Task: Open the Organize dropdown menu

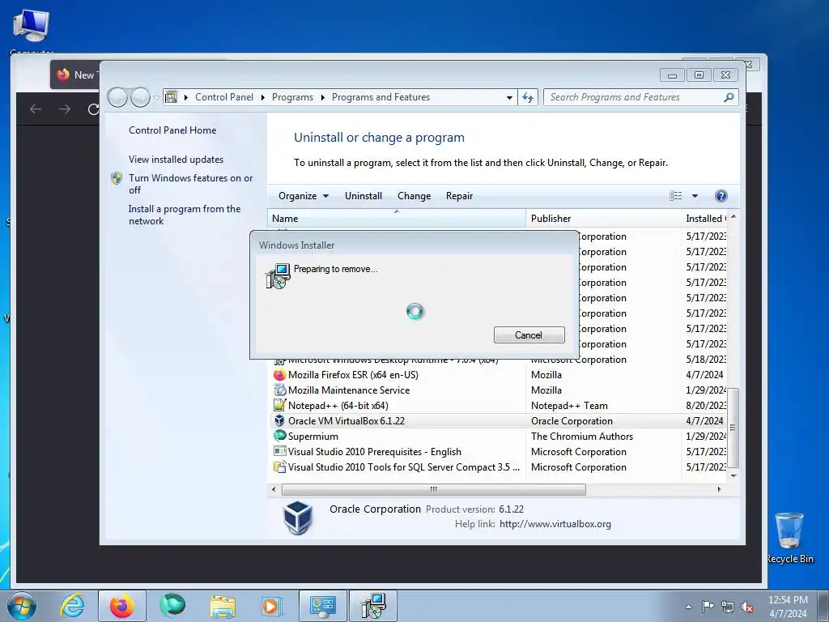Action: coord(304,196)
